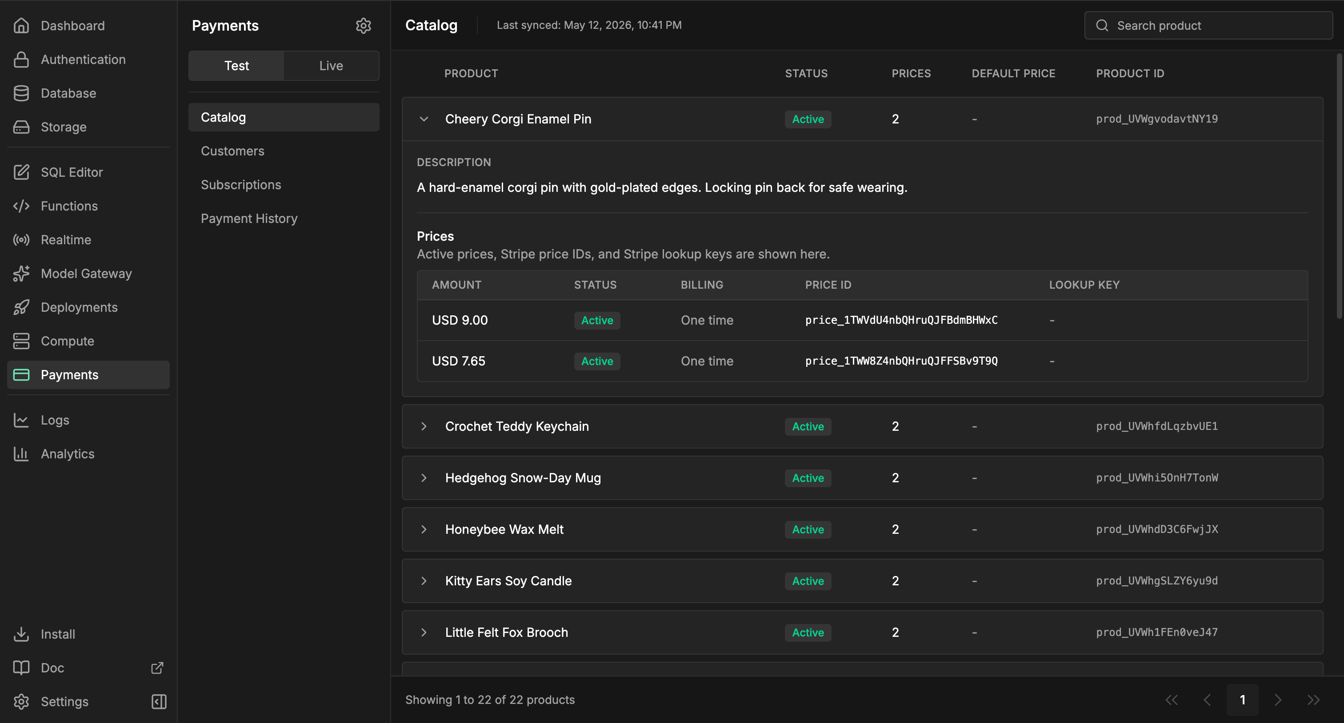Click price ID price_1TWW8Z4nbQHruQJFFSBv9T9Q

click(901, 361)
